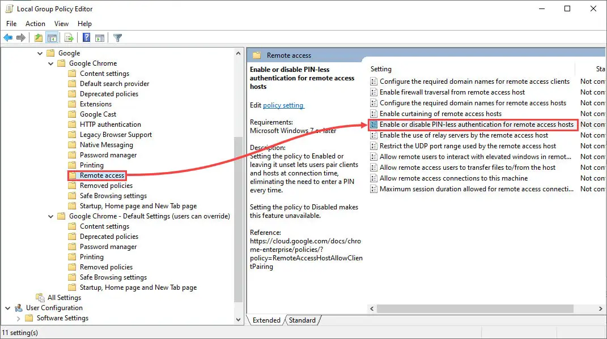Click policy icon for Maximum session duration setting
The image size is (607, 339).
(x=373, y=189)
